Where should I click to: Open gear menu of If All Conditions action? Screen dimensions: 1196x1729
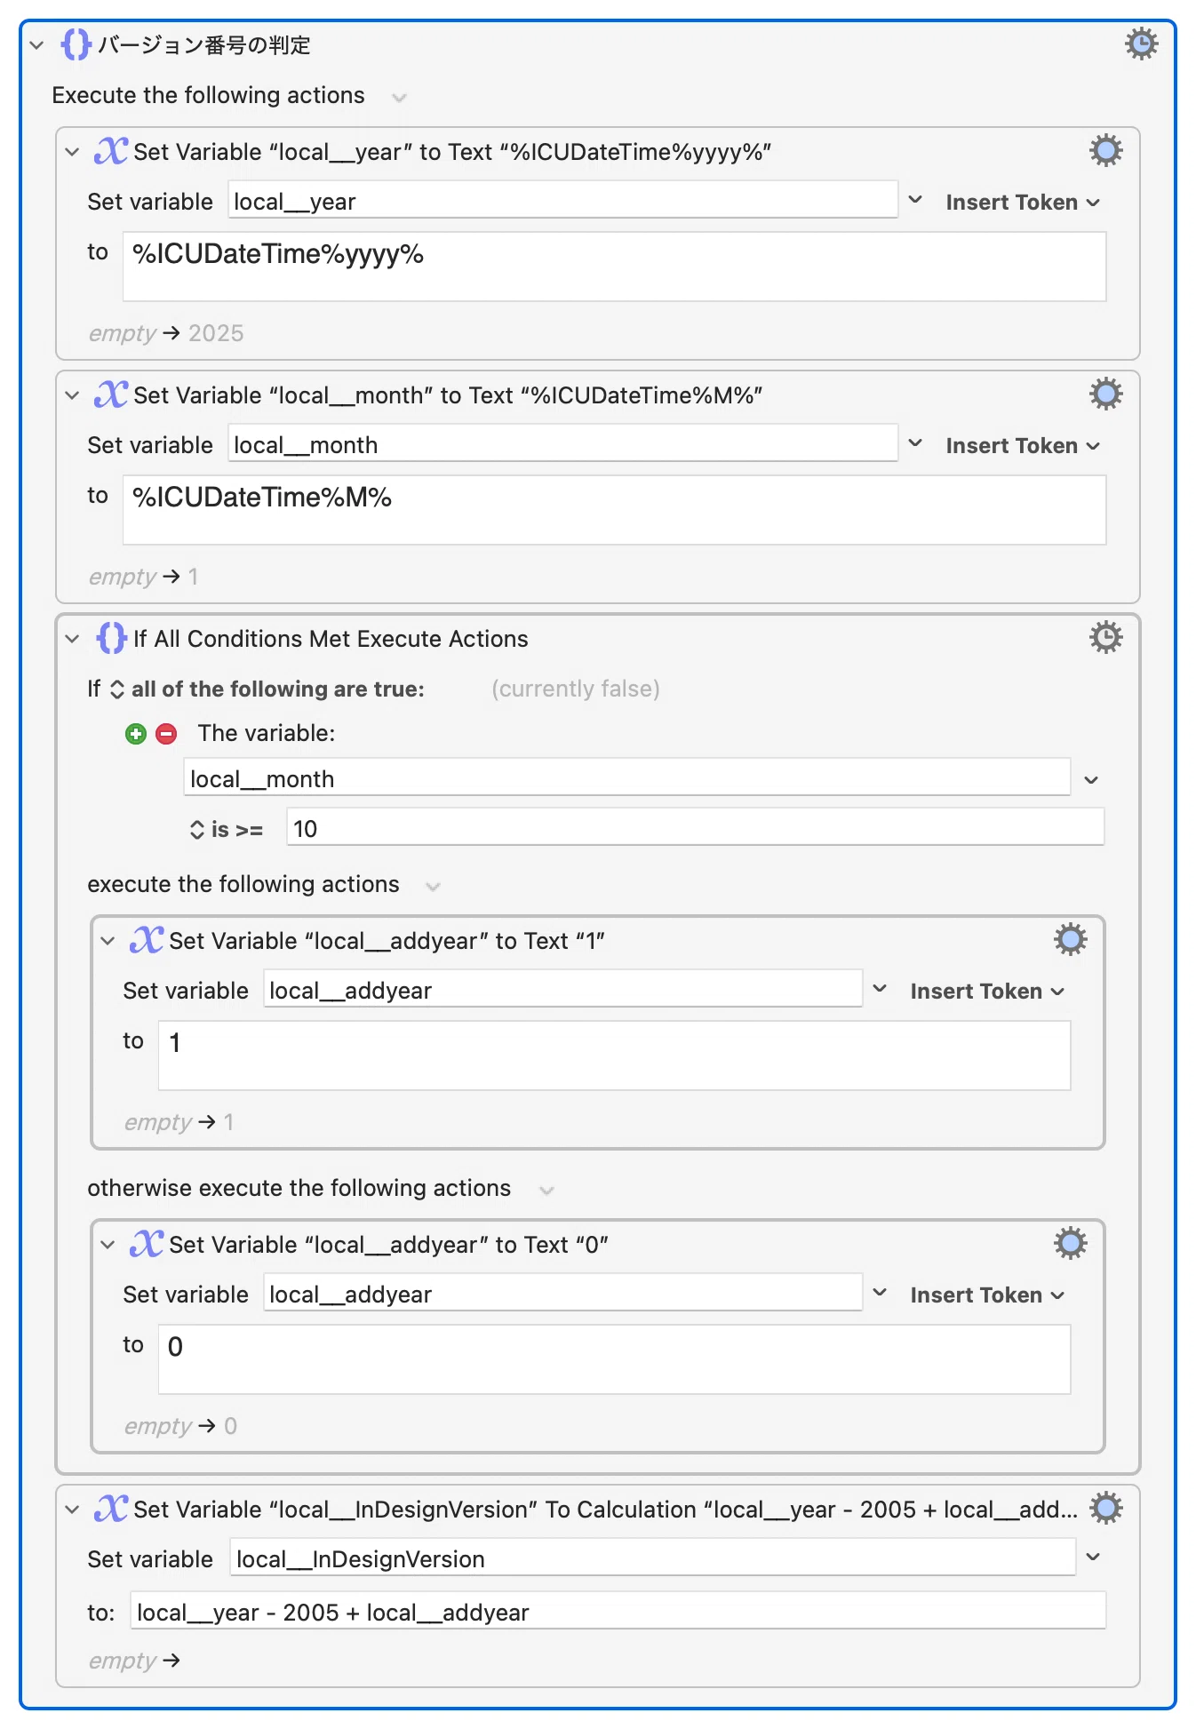pos(1105,638)
